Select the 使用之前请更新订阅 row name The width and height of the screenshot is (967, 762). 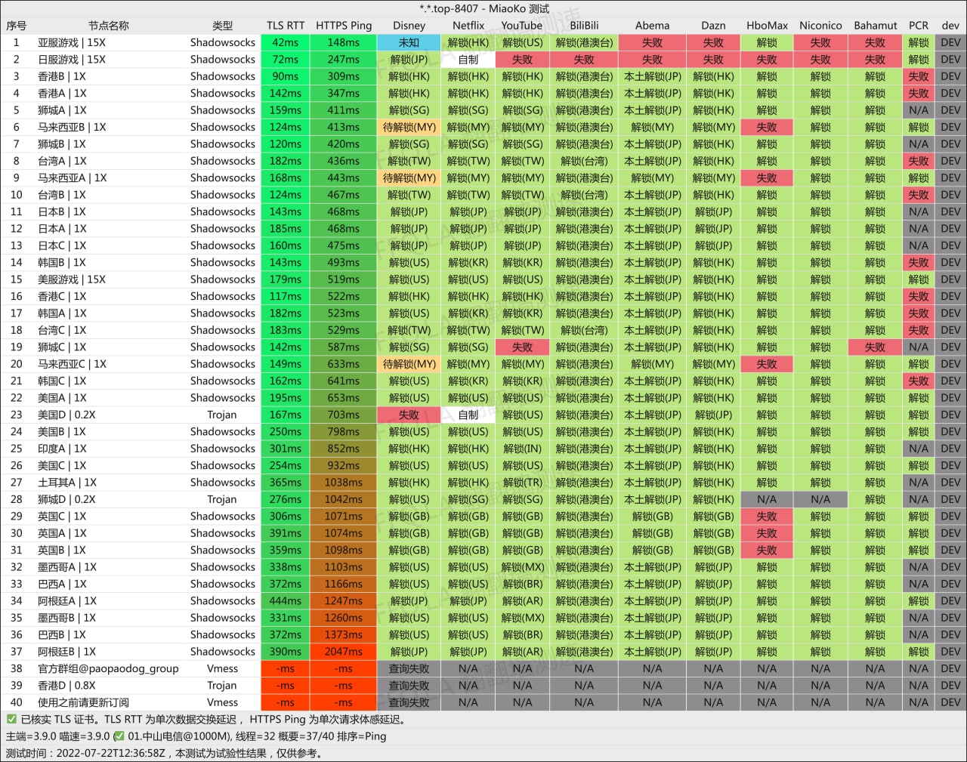(x=83, y=702)
